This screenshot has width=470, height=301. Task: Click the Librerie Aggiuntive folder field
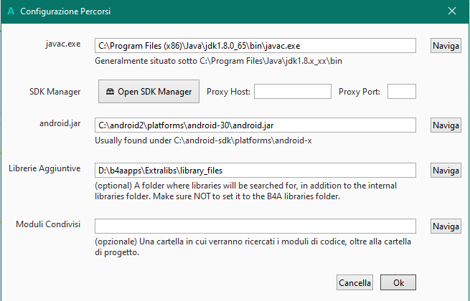(x=255, y=171)
